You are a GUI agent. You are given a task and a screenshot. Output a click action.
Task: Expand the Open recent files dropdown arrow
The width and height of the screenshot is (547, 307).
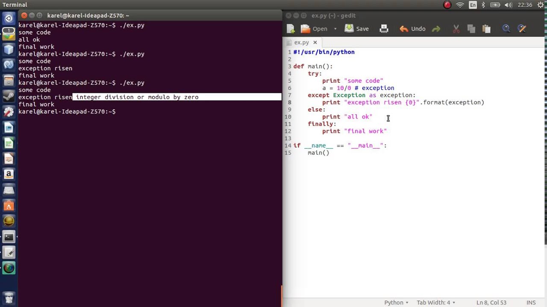click(335, 29)
